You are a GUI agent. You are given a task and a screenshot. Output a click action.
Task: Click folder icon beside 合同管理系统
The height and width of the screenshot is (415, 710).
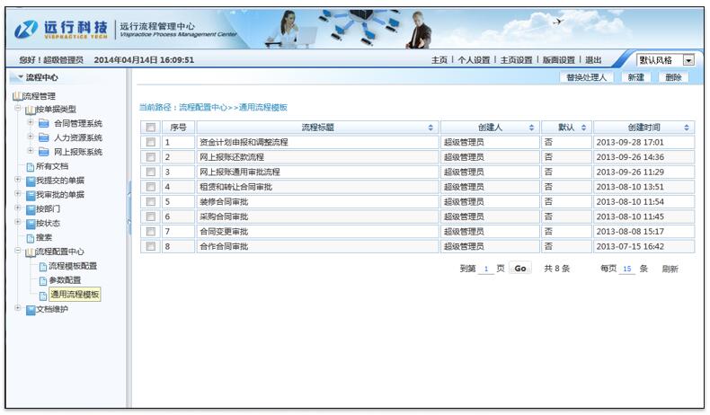pos(43,123)
